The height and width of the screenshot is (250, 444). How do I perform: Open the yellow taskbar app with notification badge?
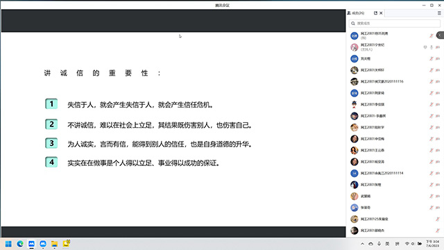click(67, 244)
